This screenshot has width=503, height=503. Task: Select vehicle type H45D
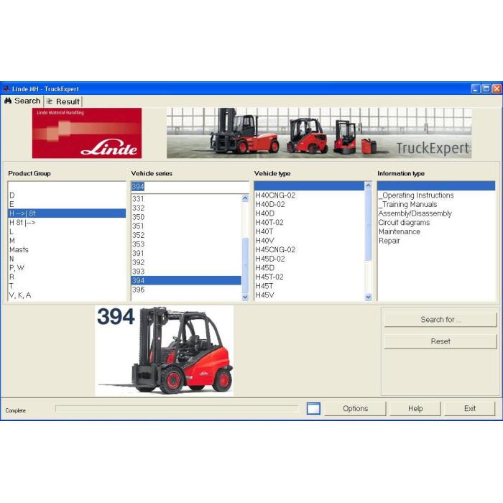pos(309,267)
